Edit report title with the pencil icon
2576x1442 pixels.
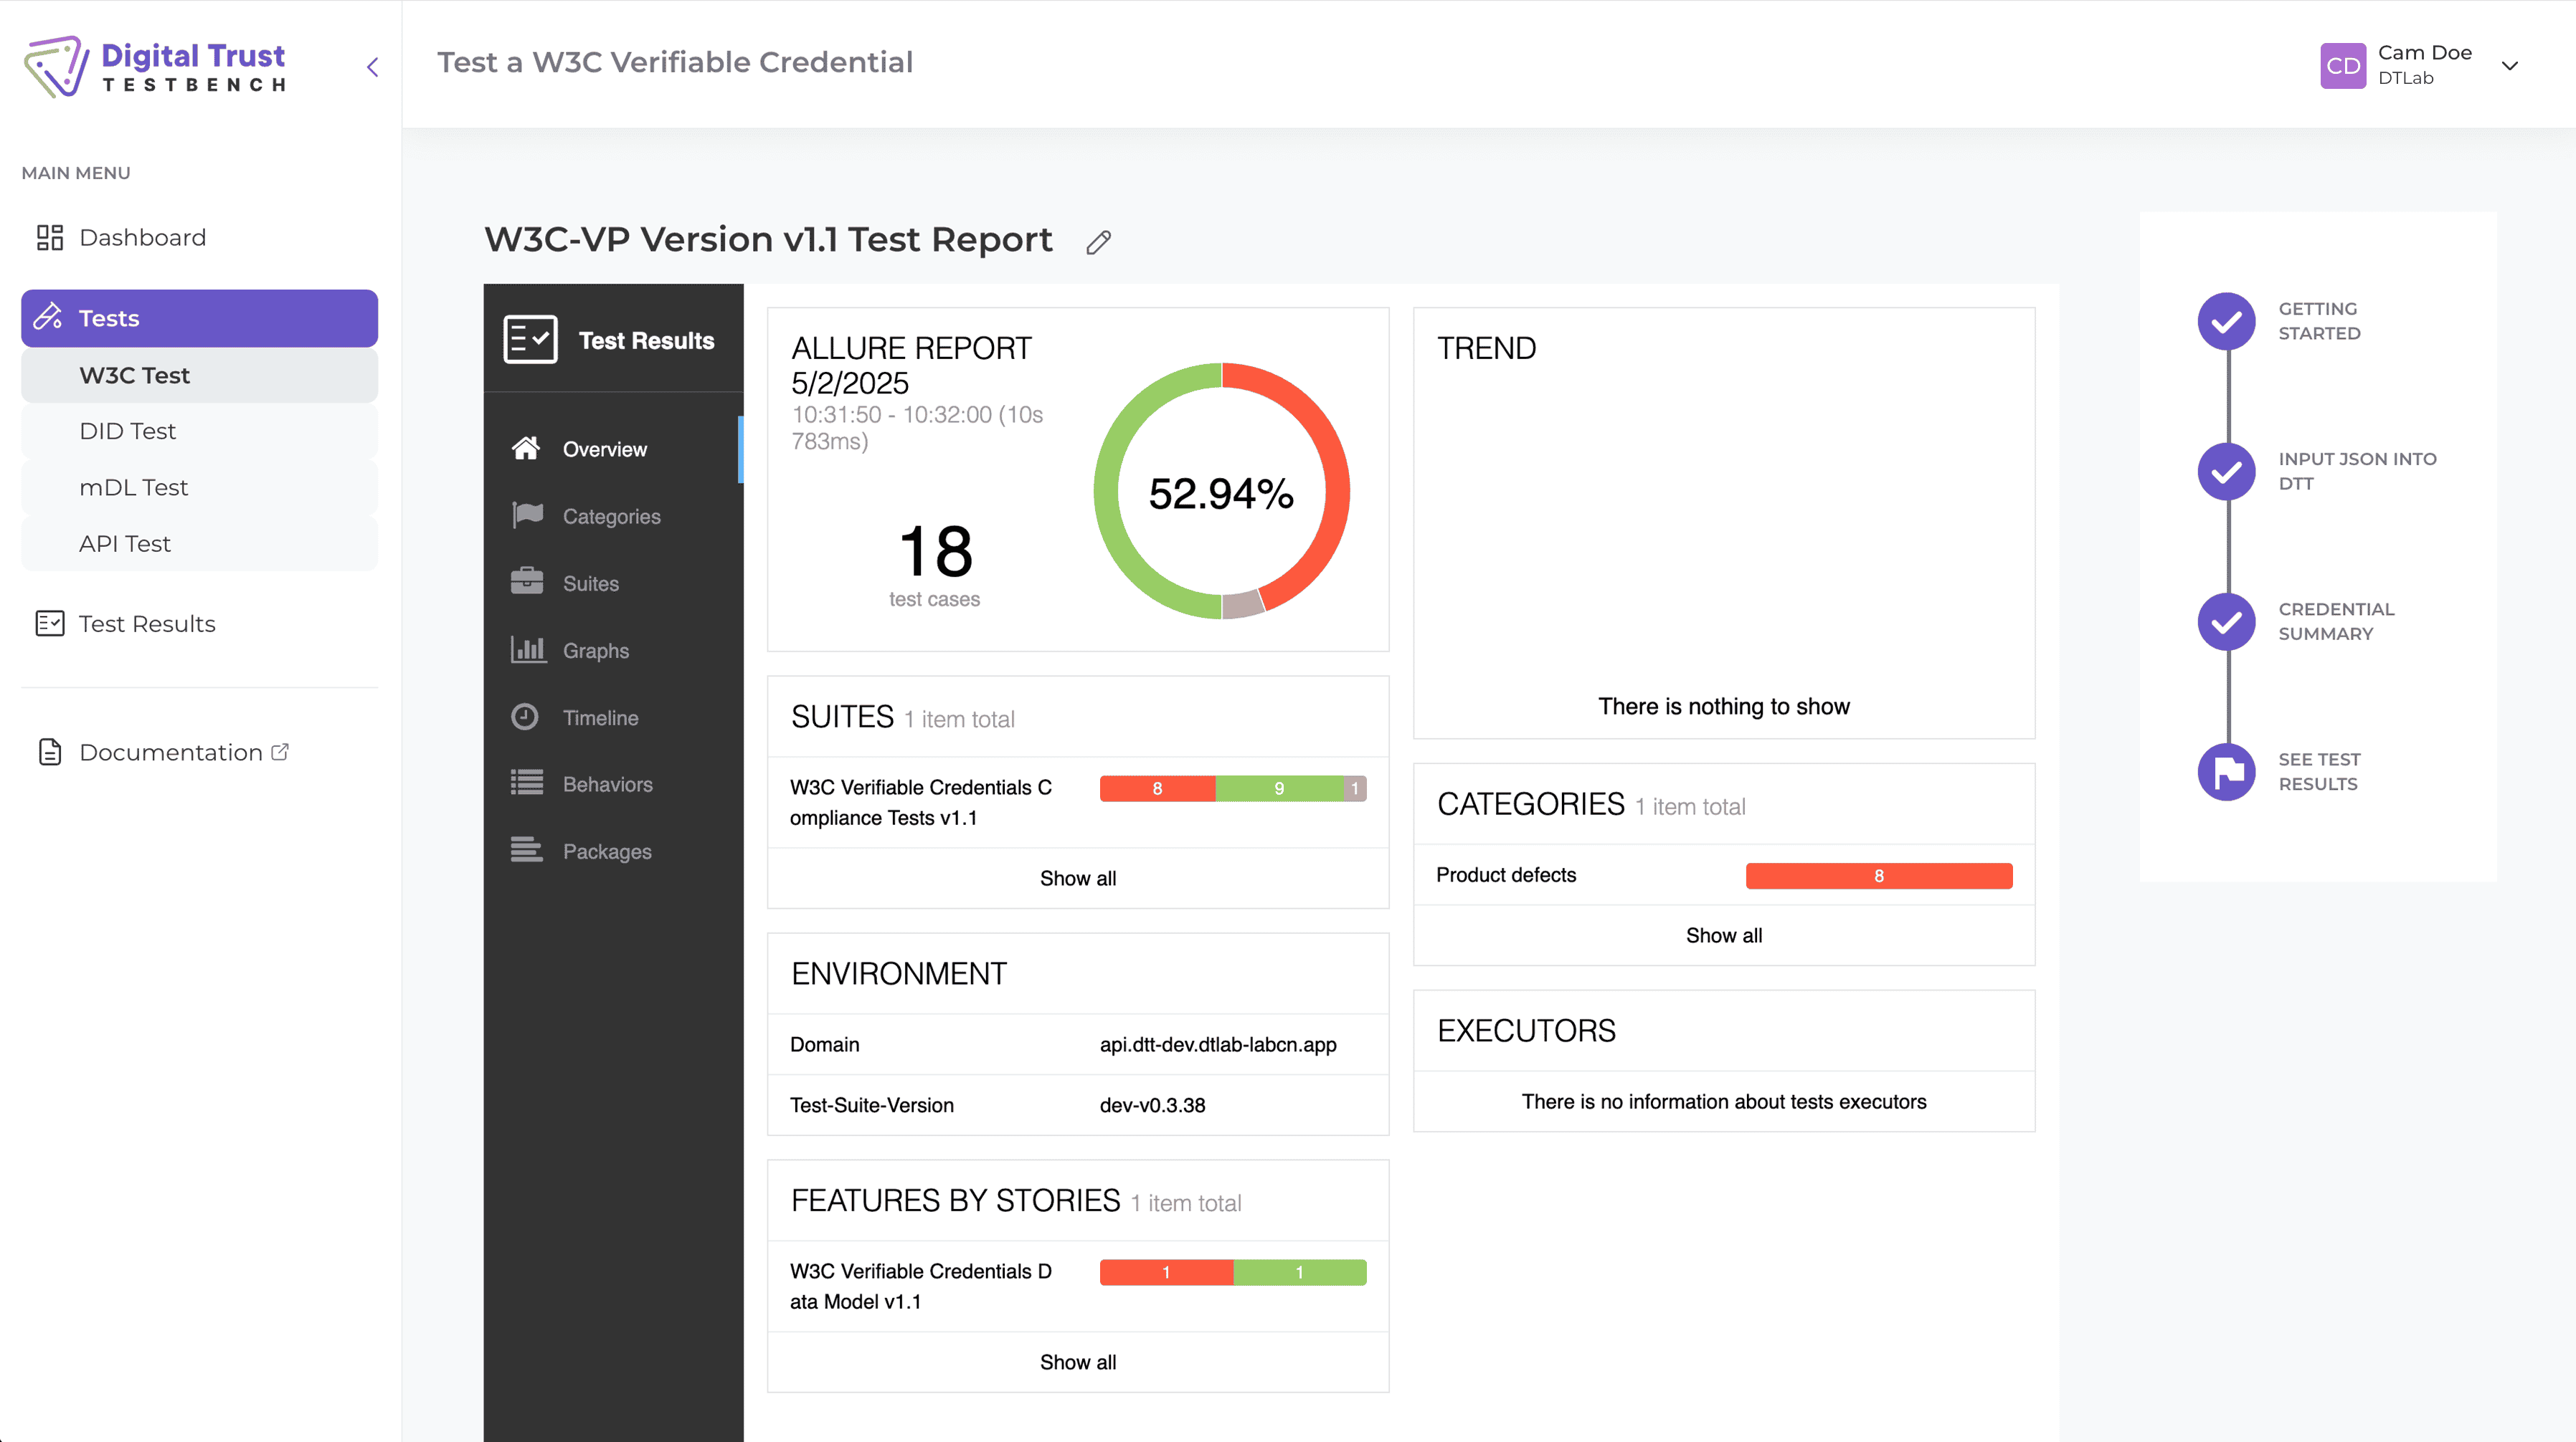pyautogui.click(x=1098, y=242)
